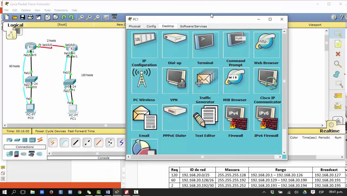Click network information 'i' icon

pyautogui.click(x=334, y=17)
